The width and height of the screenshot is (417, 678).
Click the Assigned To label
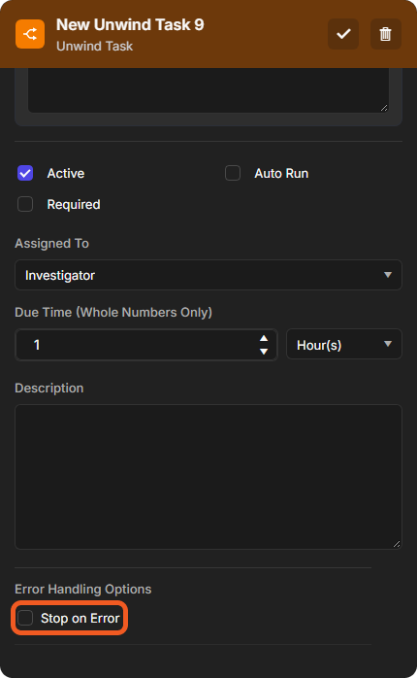[x=51, y=244]
